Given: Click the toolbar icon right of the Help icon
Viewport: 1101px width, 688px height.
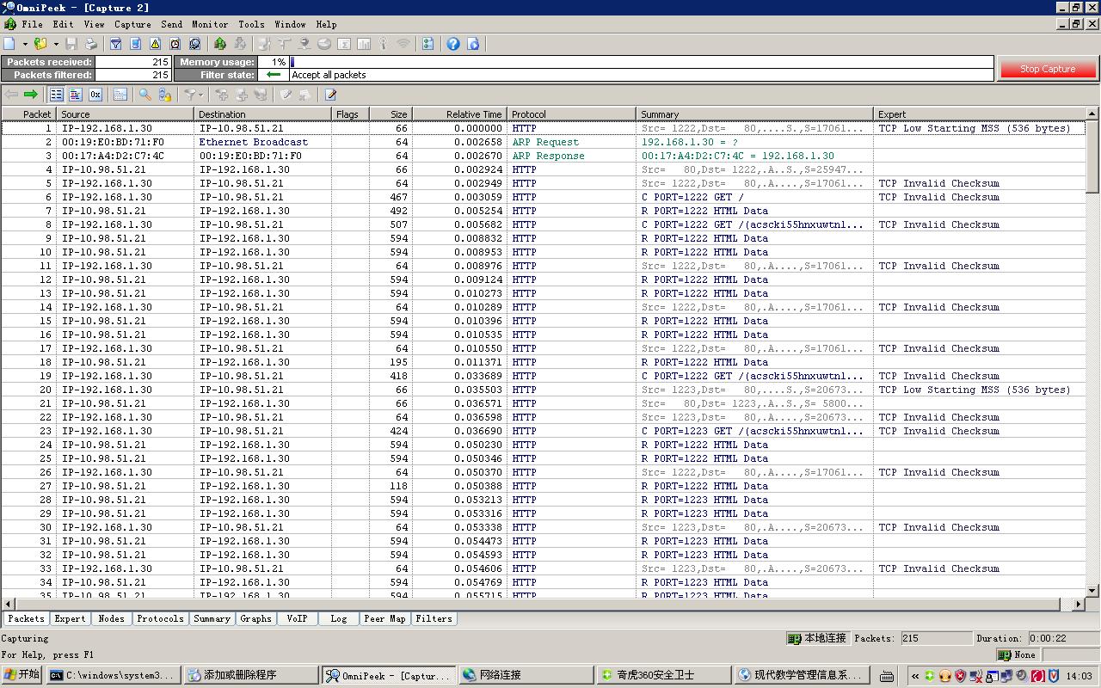Looking at the screenshot, I should point(472,43).
